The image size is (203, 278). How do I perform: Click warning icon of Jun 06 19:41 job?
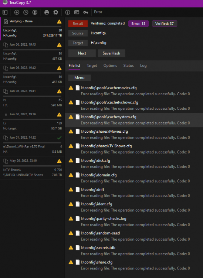(x=59, y=91)
